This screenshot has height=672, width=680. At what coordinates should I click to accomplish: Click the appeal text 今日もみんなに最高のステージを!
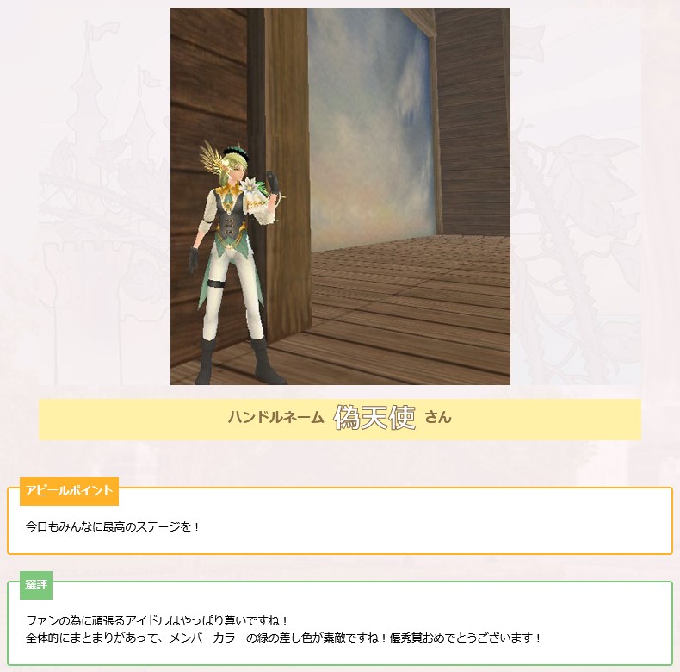tap(112, 527)
